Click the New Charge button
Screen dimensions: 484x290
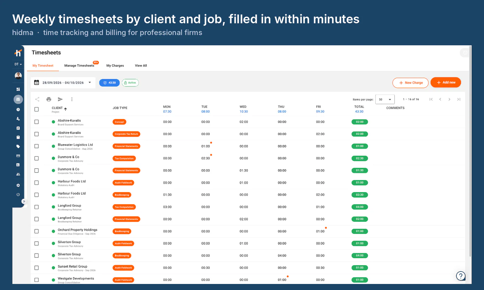pyautogui.click(x=410, y=83)
